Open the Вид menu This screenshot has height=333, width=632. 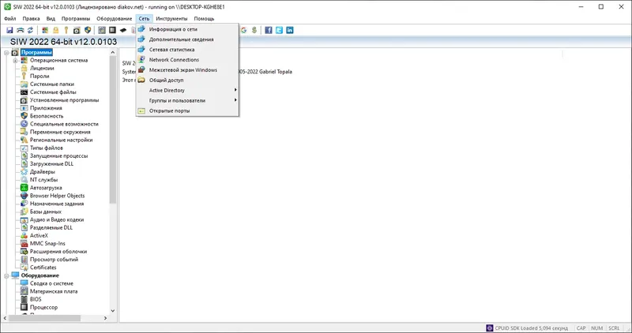coord(51,18)
